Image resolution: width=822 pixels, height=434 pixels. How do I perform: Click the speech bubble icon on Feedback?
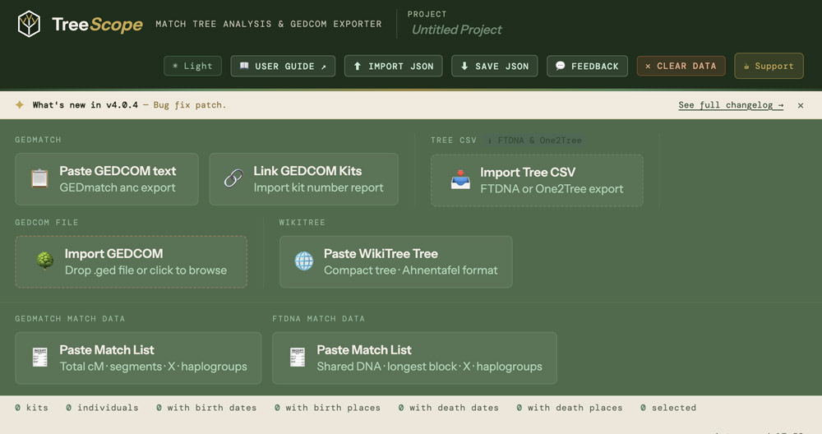point(561,66)
